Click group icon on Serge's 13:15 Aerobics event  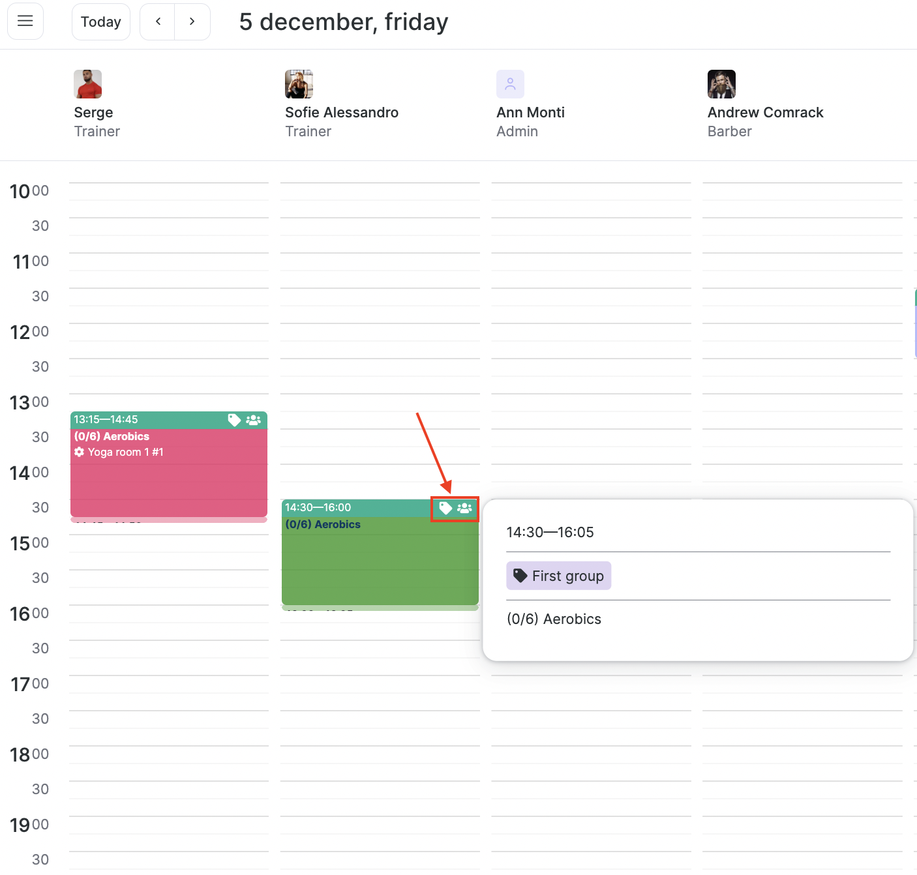coord(253,420)
